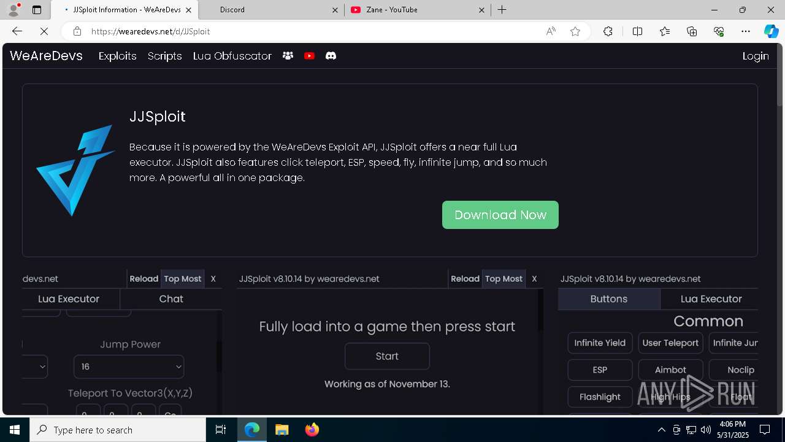Open the notification center icon
785x442 pixels.
point(765,430)
